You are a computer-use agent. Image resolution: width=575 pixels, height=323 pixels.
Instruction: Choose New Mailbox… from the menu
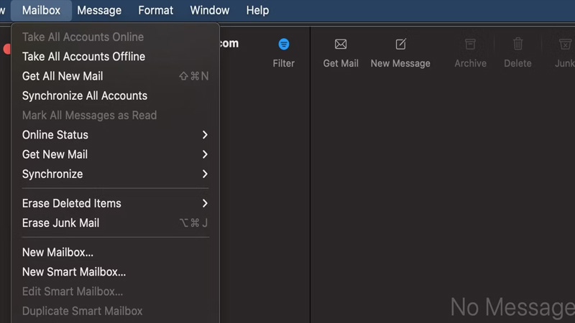(x=57, y=253)
